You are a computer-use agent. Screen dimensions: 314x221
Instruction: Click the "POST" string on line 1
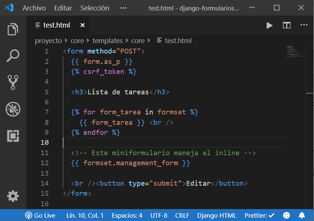128,51
